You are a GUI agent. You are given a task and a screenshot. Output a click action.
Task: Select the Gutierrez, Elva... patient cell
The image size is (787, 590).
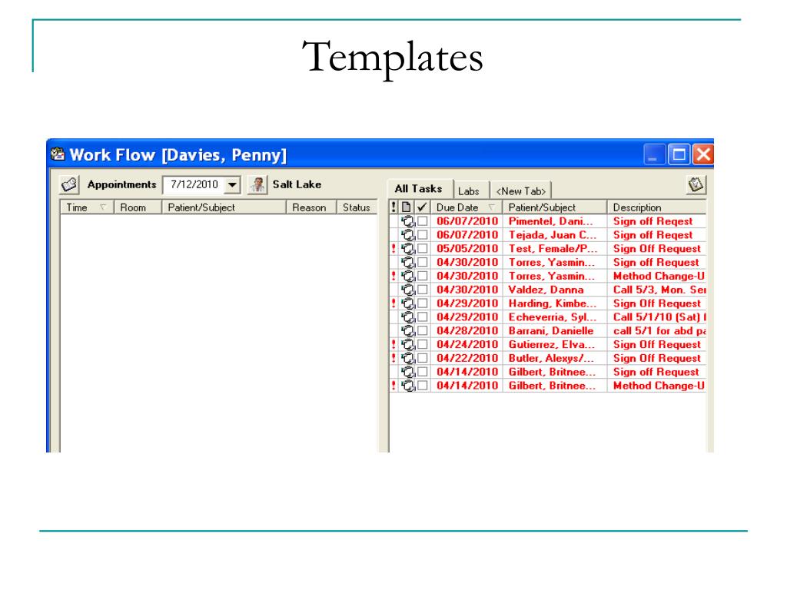pyautogui.click(x=555, y=344)
